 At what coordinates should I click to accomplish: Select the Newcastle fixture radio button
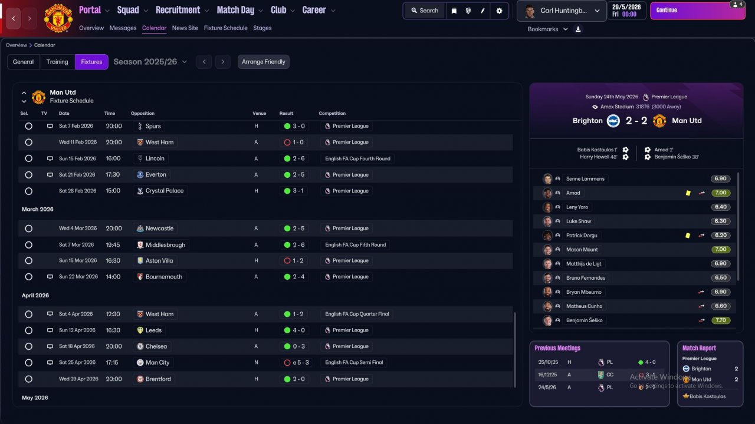[x=28, y=228]
